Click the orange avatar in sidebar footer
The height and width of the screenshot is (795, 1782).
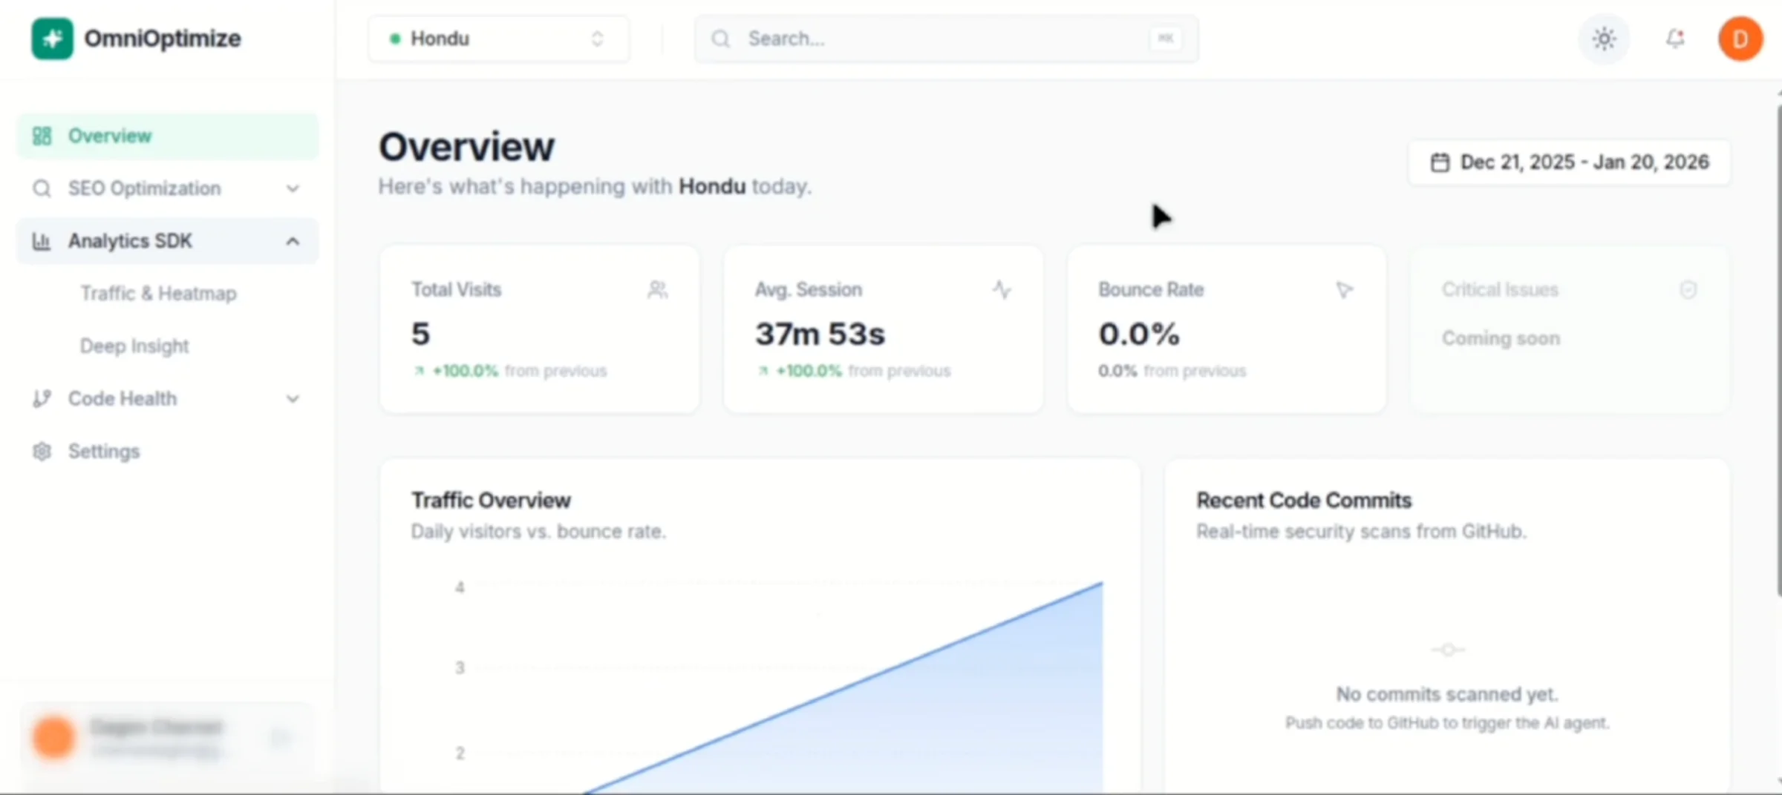coord(53,738)
